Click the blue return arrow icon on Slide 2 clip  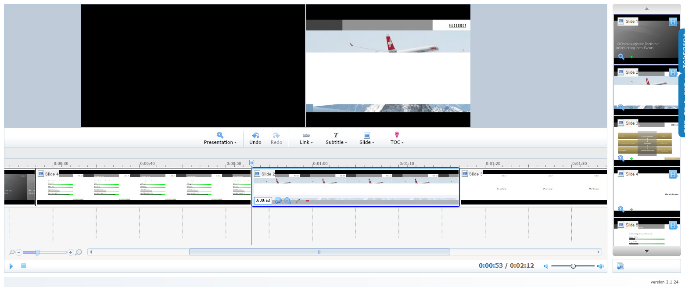click(278, 201)
